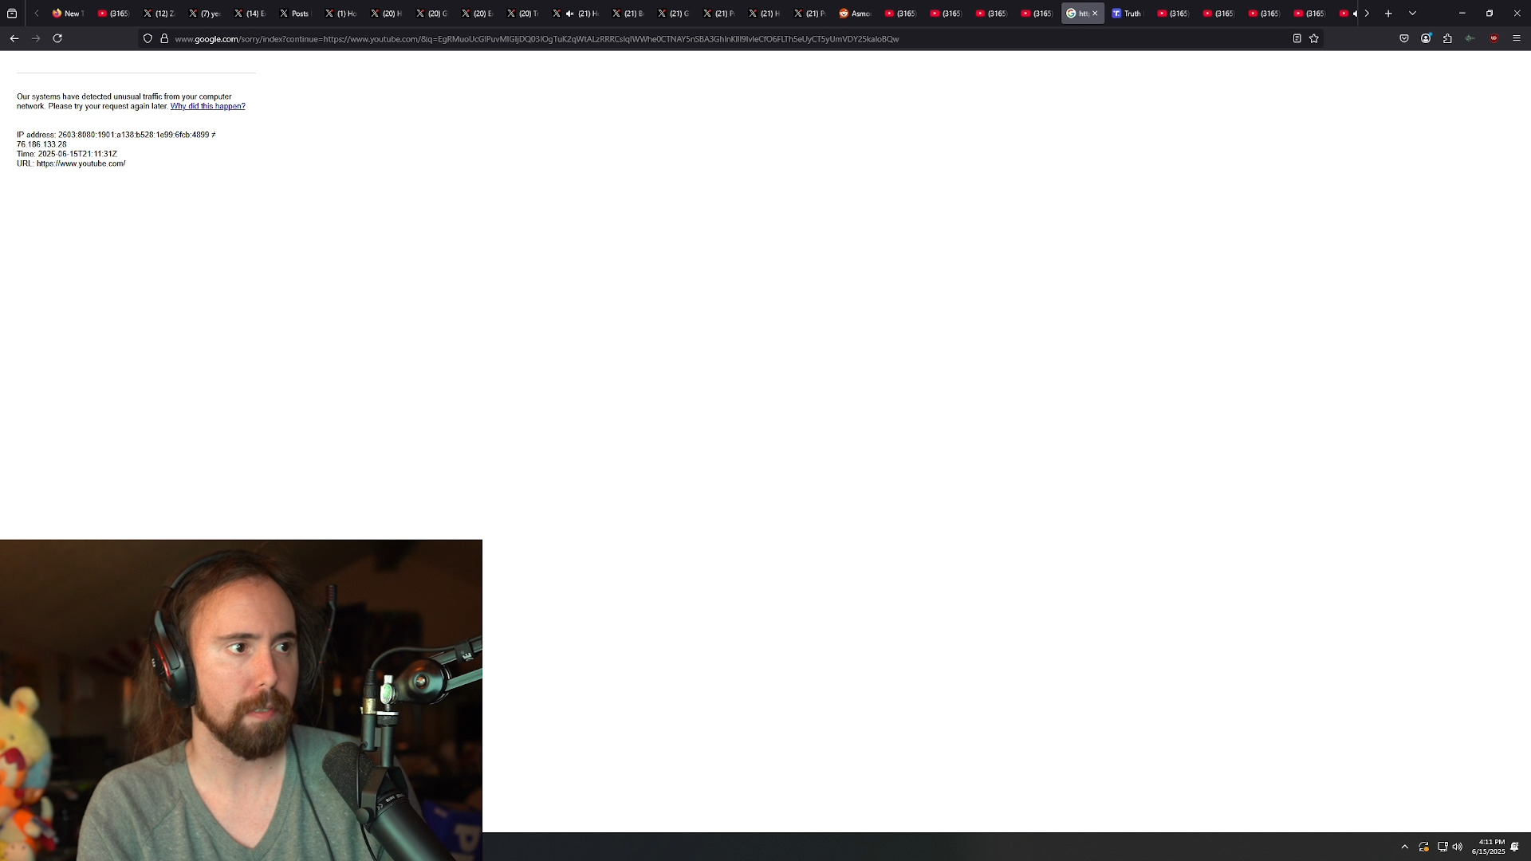Open the tracking protection shield panel
Viewport: 1531px width, 861px height.
point(148,38)
